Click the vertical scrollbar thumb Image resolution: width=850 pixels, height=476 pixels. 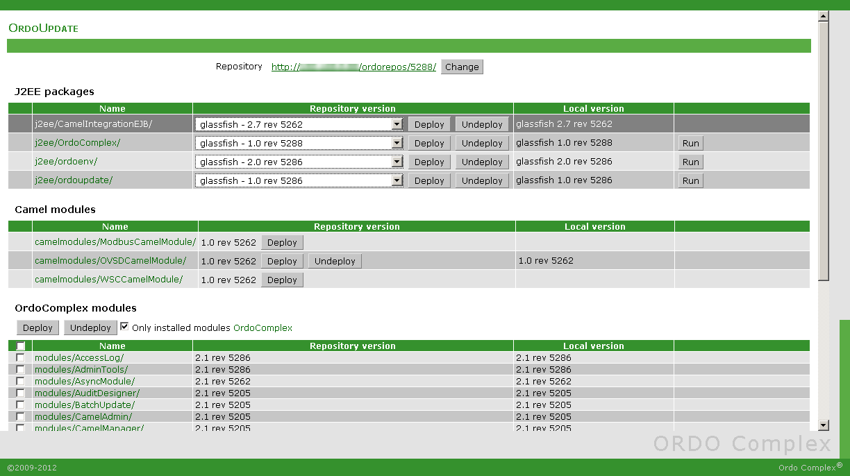(x=824, y=151)
